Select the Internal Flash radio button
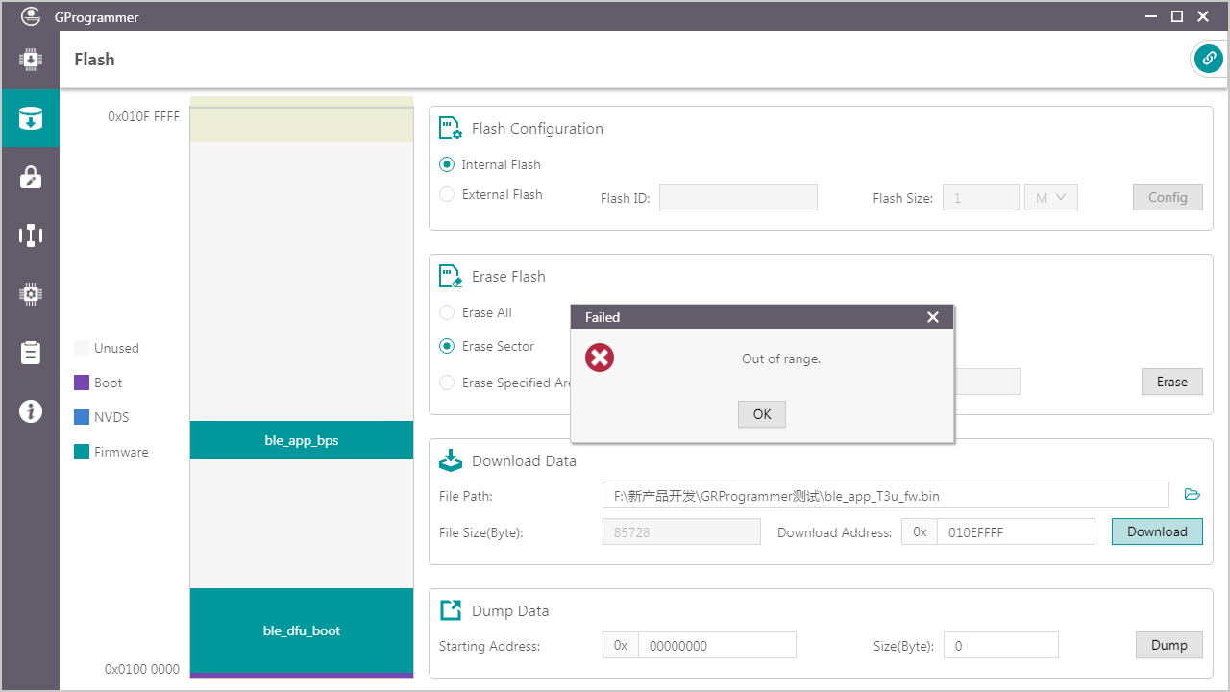 447,164
